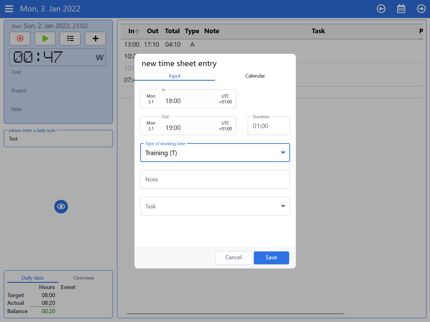This screenshot has width=430, height=322.
Task: Click the W type indicator on timer
Action: (99, 58)
